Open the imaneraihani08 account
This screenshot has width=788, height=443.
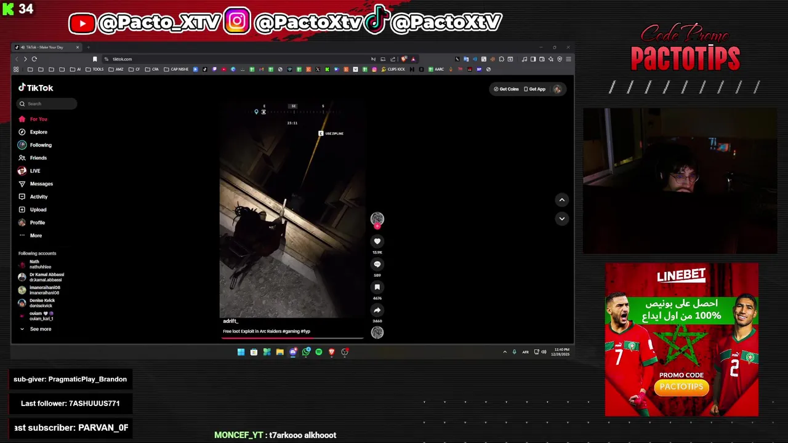[39, 290]
